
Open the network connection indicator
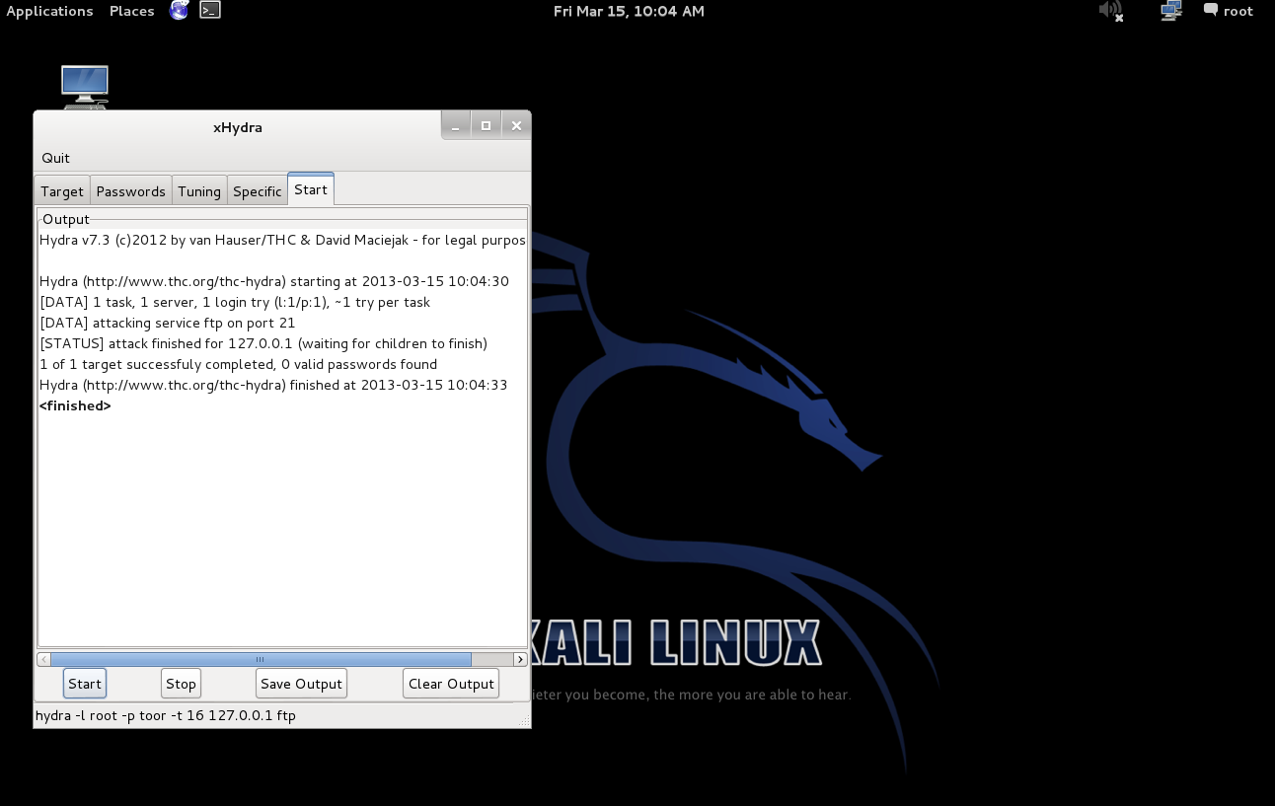1171,11
